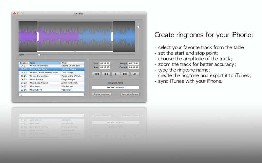Sort by the Duration column header
Viewport: 262px width, 163px height.
point(24,63)
